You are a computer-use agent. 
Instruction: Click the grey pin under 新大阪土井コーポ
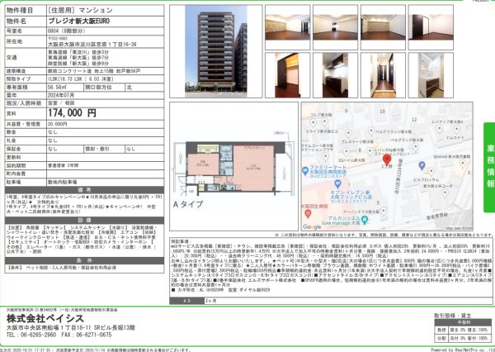(445, 193)
